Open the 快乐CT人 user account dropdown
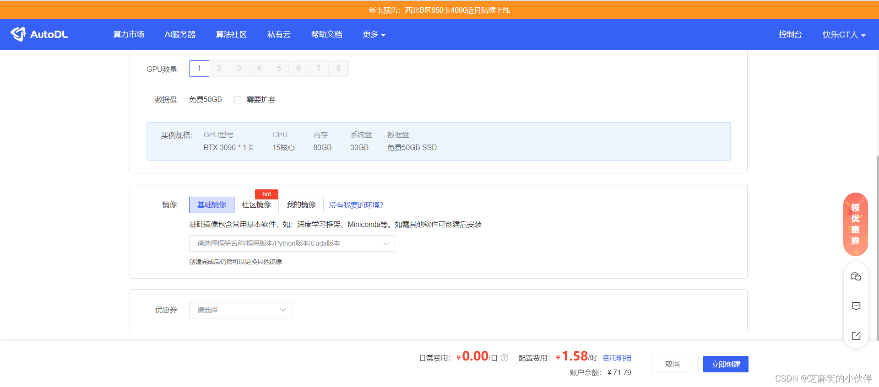Screen dimensions: 879x387 coord(844,35)
